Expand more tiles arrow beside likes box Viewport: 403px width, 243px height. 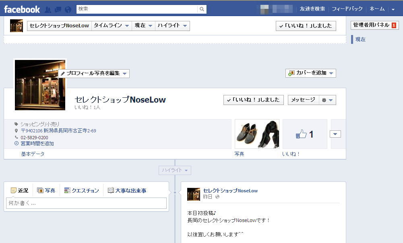[x=335, y=134]
